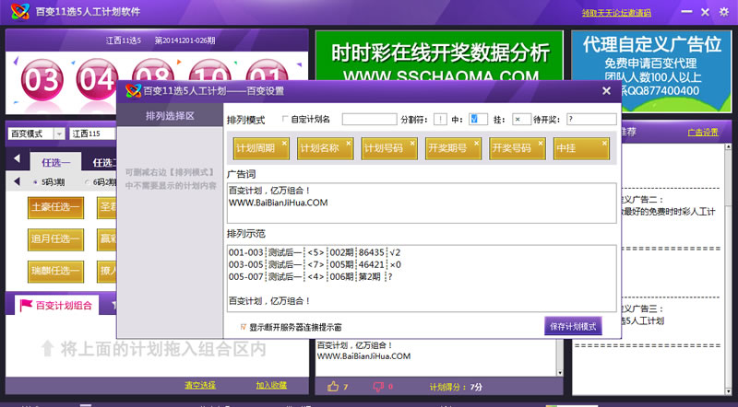Click the 加入收藏 link
The width and height of the screenshot is (738, 407).
271,385
